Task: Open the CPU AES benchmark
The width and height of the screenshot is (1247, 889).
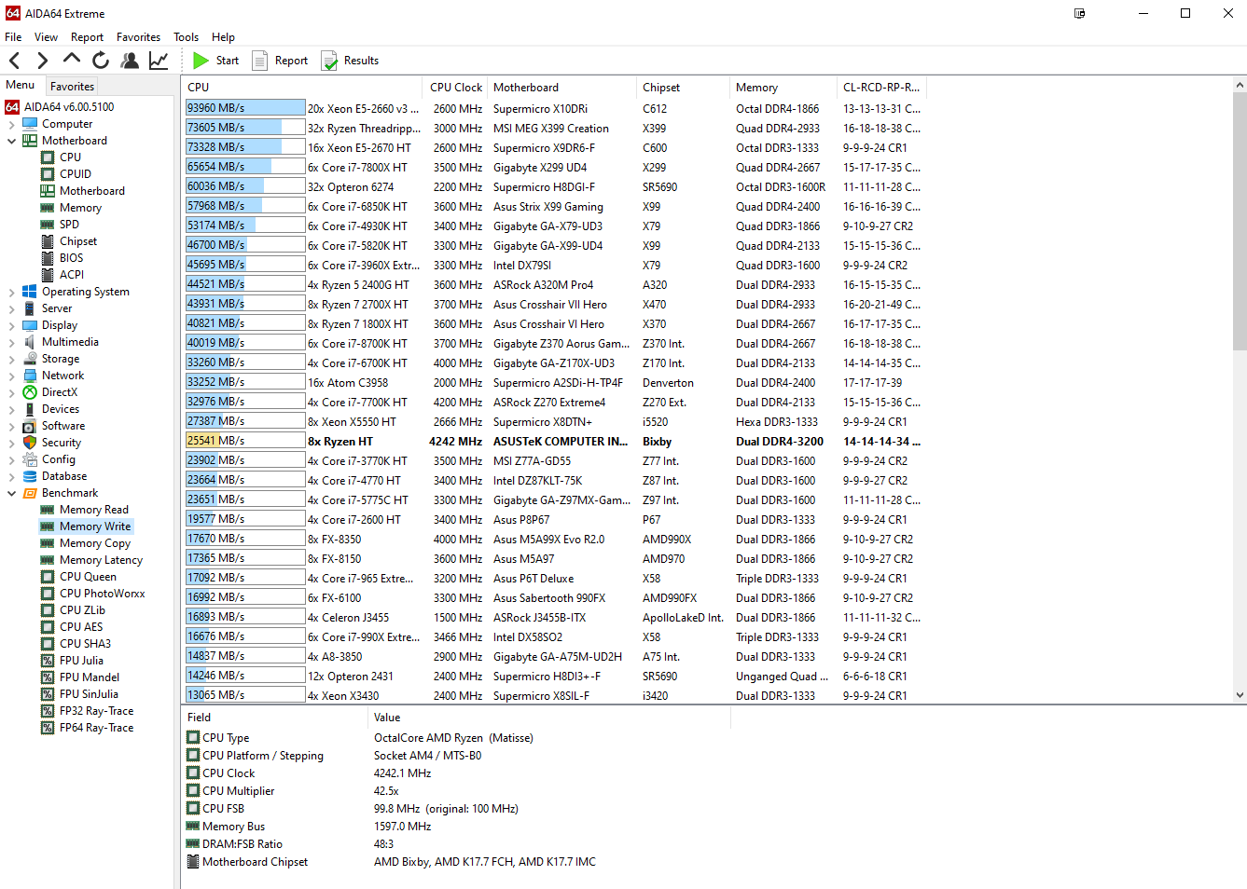Action: click(81, 627)
